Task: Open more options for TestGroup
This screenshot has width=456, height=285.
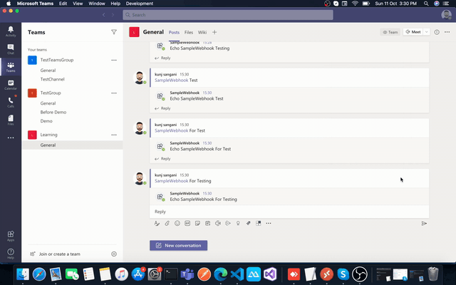Action: (x=114, y=93)
